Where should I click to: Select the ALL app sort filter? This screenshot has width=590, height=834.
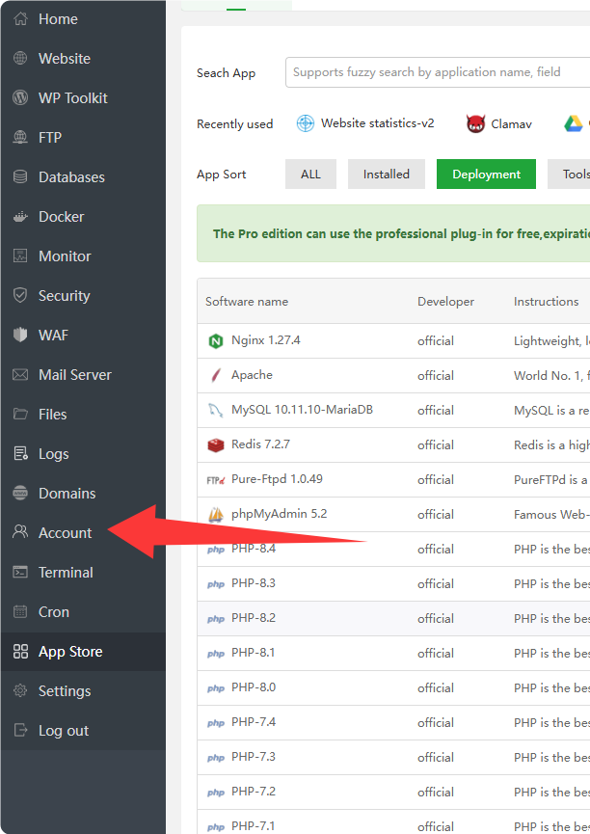[310, 174]
